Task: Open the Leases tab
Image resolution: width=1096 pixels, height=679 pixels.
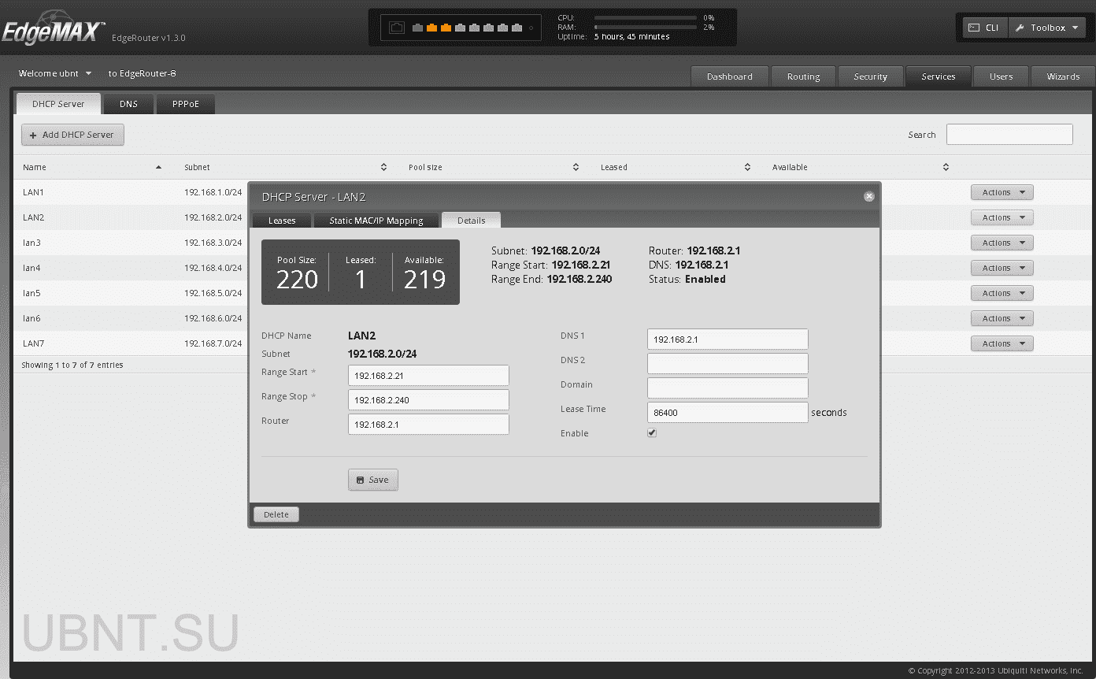Action: tap(282, 221)
